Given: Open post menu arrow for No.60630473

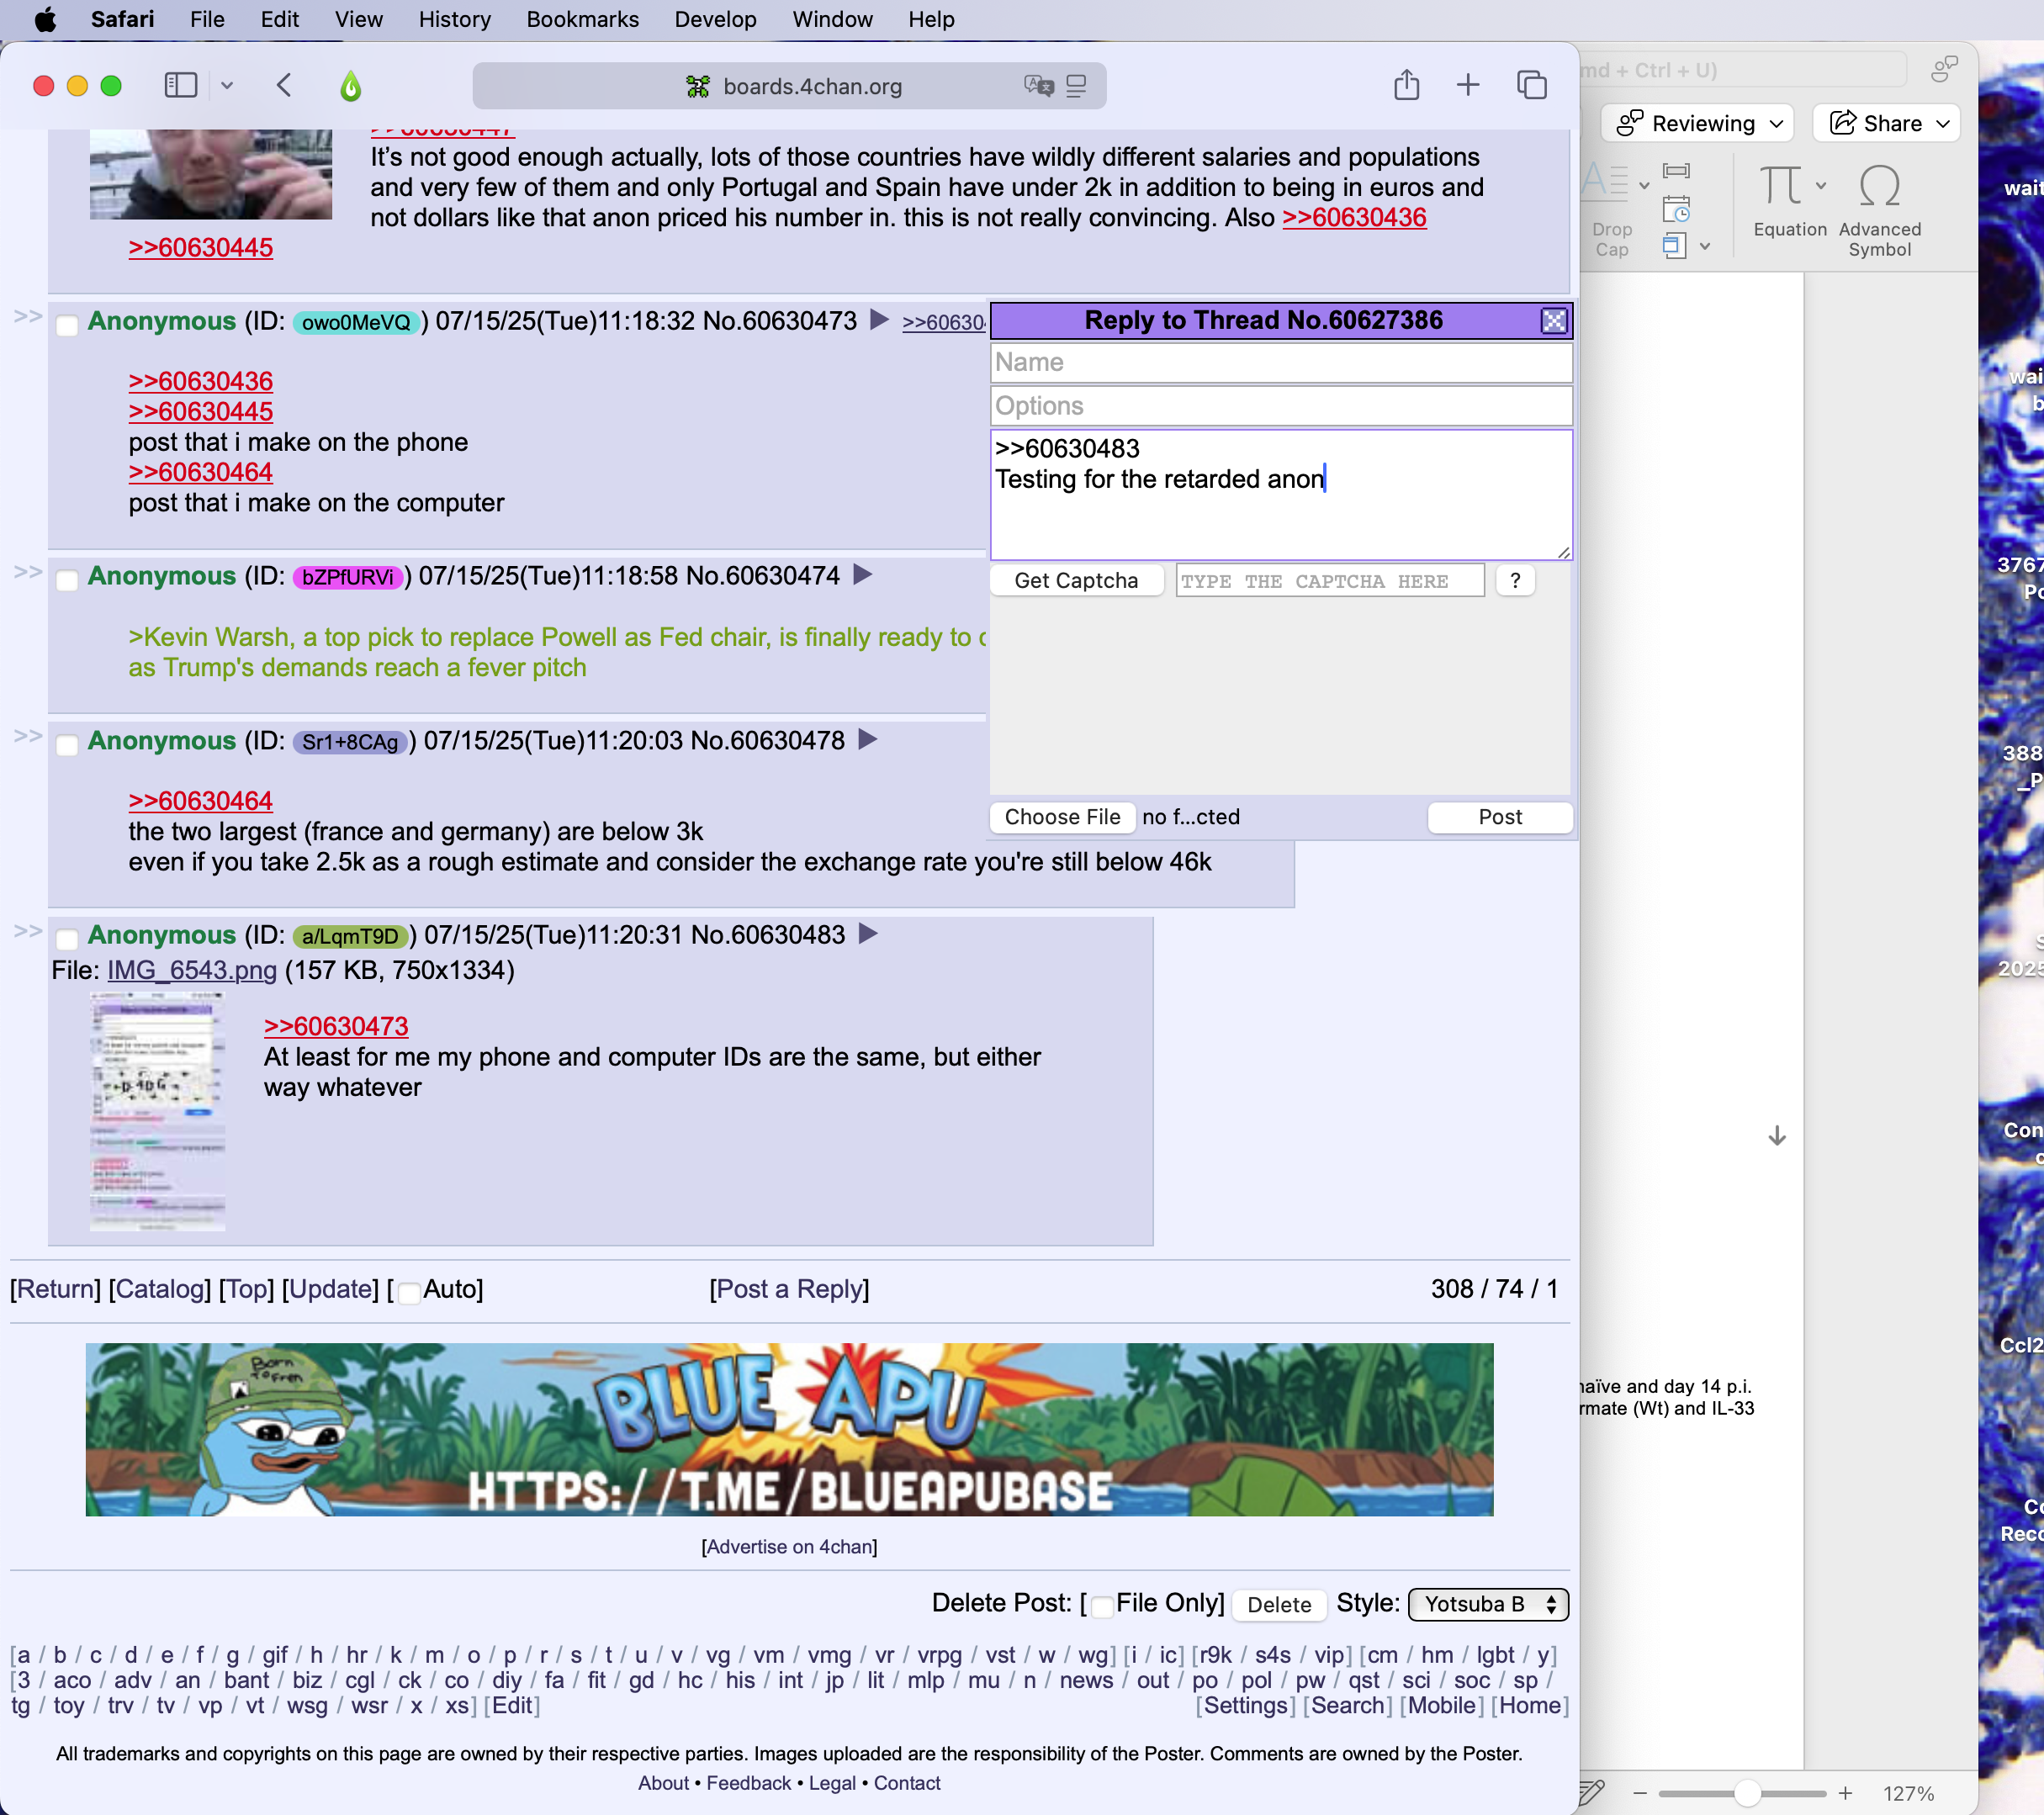Looking at the screenshot, I should 879,320.
